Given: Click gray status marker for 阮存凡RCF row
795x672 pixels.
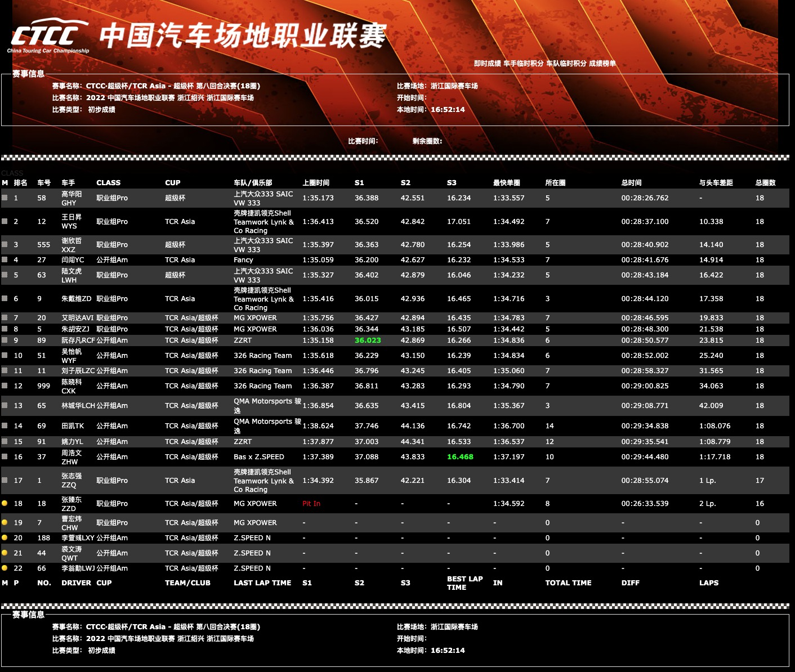Looking at the screenshot, I should (x=5, y=341).
